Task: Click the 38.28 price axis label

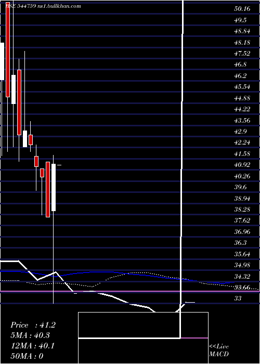Action: 242,210
